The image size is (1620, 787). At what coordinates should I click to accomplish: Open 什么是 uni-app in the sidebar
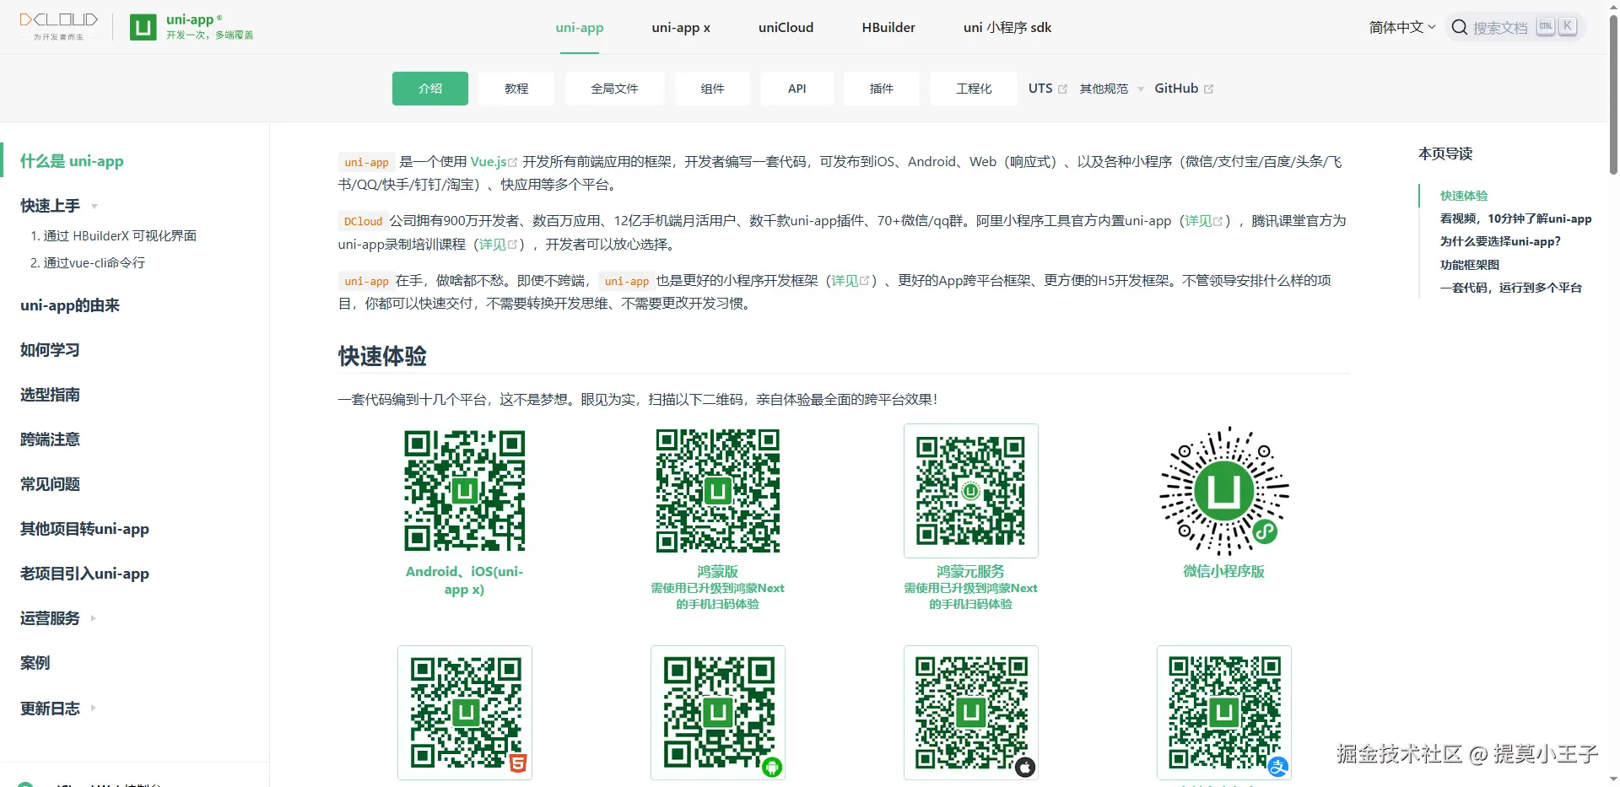click(x=72, y=161)
